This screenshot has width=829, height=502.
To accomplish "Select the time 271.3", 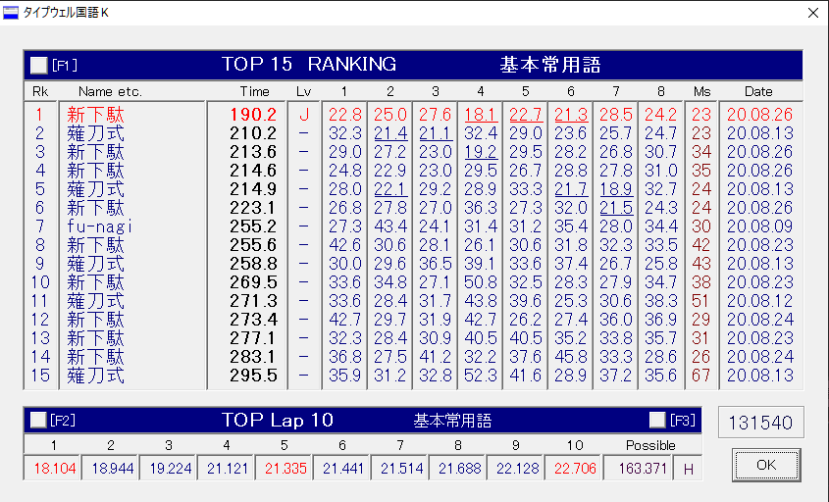I will pos(253,301).
